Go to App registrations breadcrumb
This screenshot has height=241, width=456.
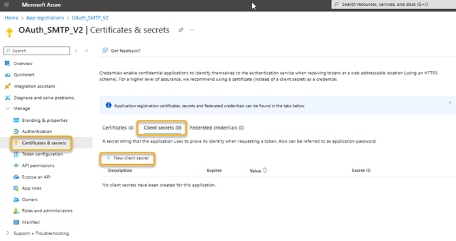tap(45, 18)
